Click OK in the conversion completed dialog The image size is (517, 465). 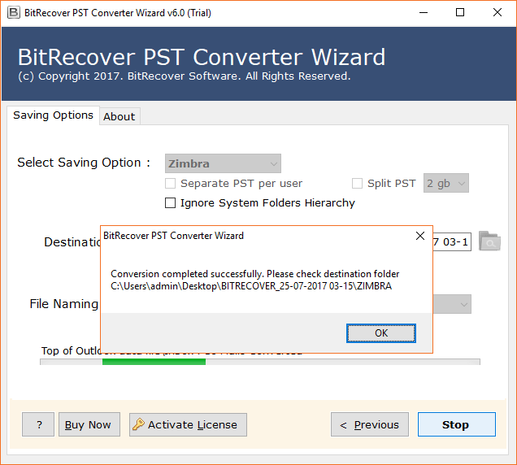pos(380,333)
